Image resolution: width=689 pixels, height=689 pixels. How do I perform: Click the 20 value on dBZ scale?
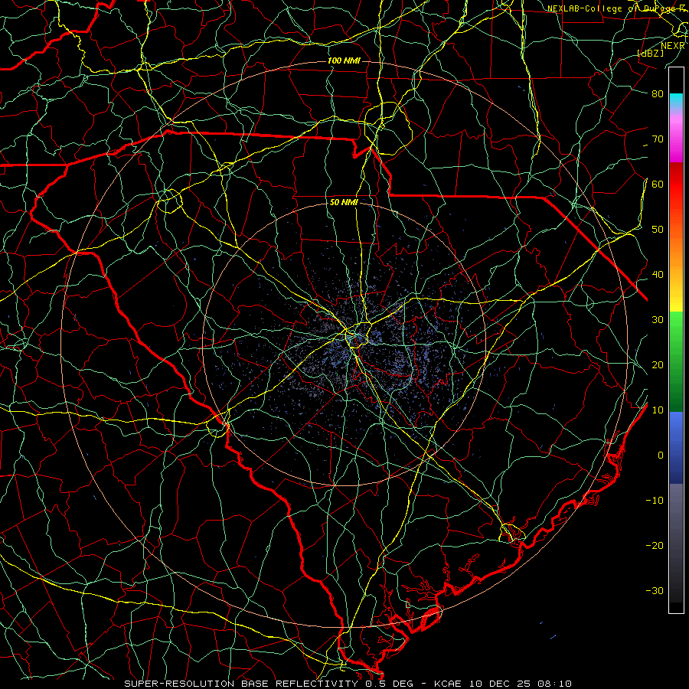click(x=658, y=366)
